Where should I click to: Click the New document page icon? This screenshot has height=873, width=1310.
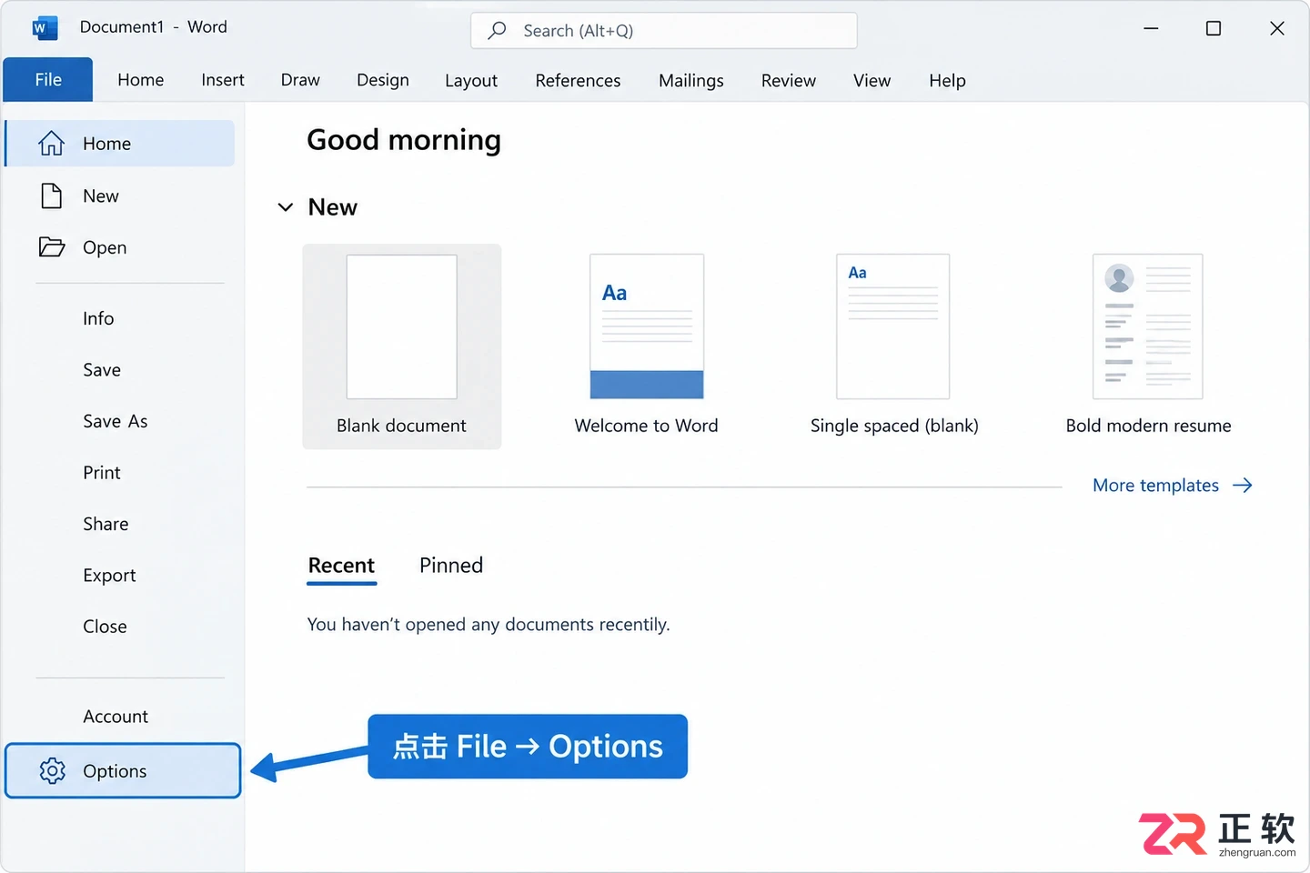coord(52,196)
